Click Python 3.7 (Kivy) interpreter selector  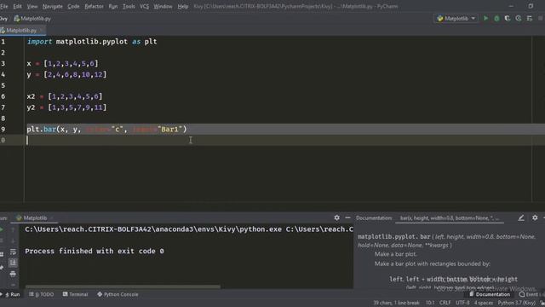517,303
